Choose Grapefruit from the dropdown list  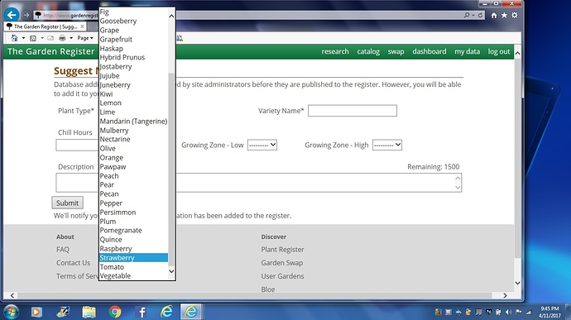tap(133, 40)
